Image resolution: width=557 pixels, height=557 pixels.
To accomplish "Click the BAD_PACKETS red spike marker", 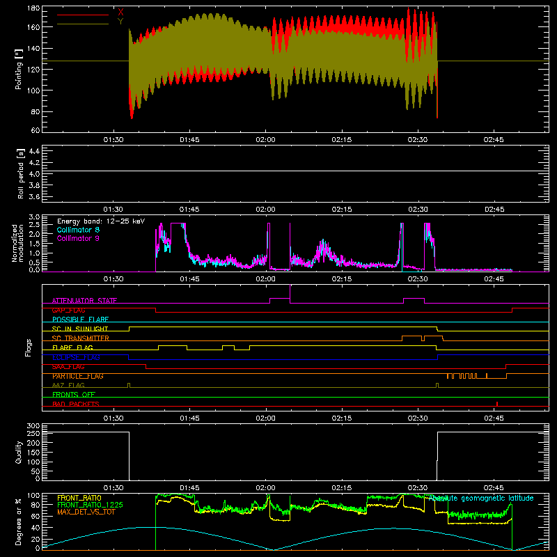I will [x=497, y=404].
